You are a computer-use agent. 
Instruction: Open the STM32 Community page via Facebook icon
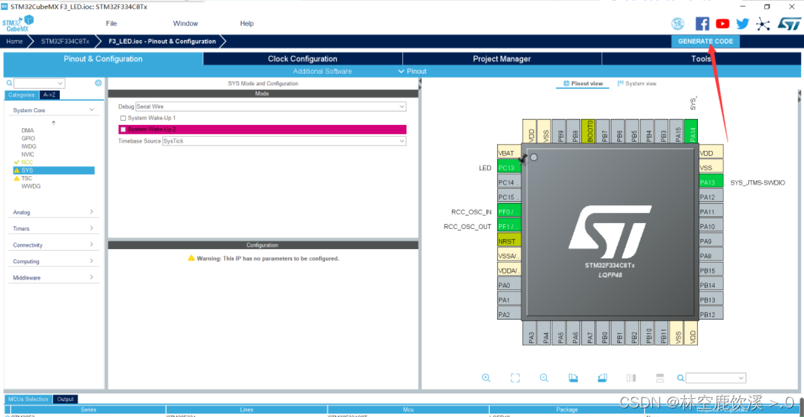tap(702, 24)
